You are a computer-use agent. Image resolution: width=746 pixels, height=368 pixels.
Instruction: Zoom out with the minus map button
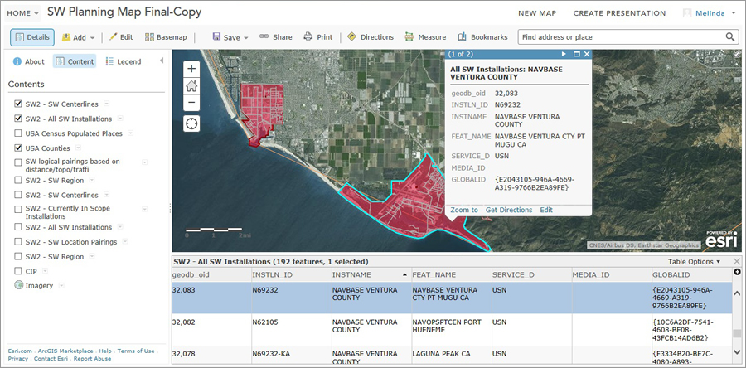(191, 102)
